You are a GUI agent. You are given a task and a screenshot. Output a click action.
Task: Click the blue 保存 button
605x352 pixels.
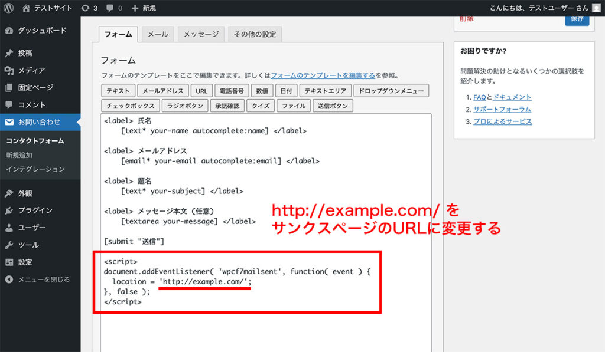577,19
